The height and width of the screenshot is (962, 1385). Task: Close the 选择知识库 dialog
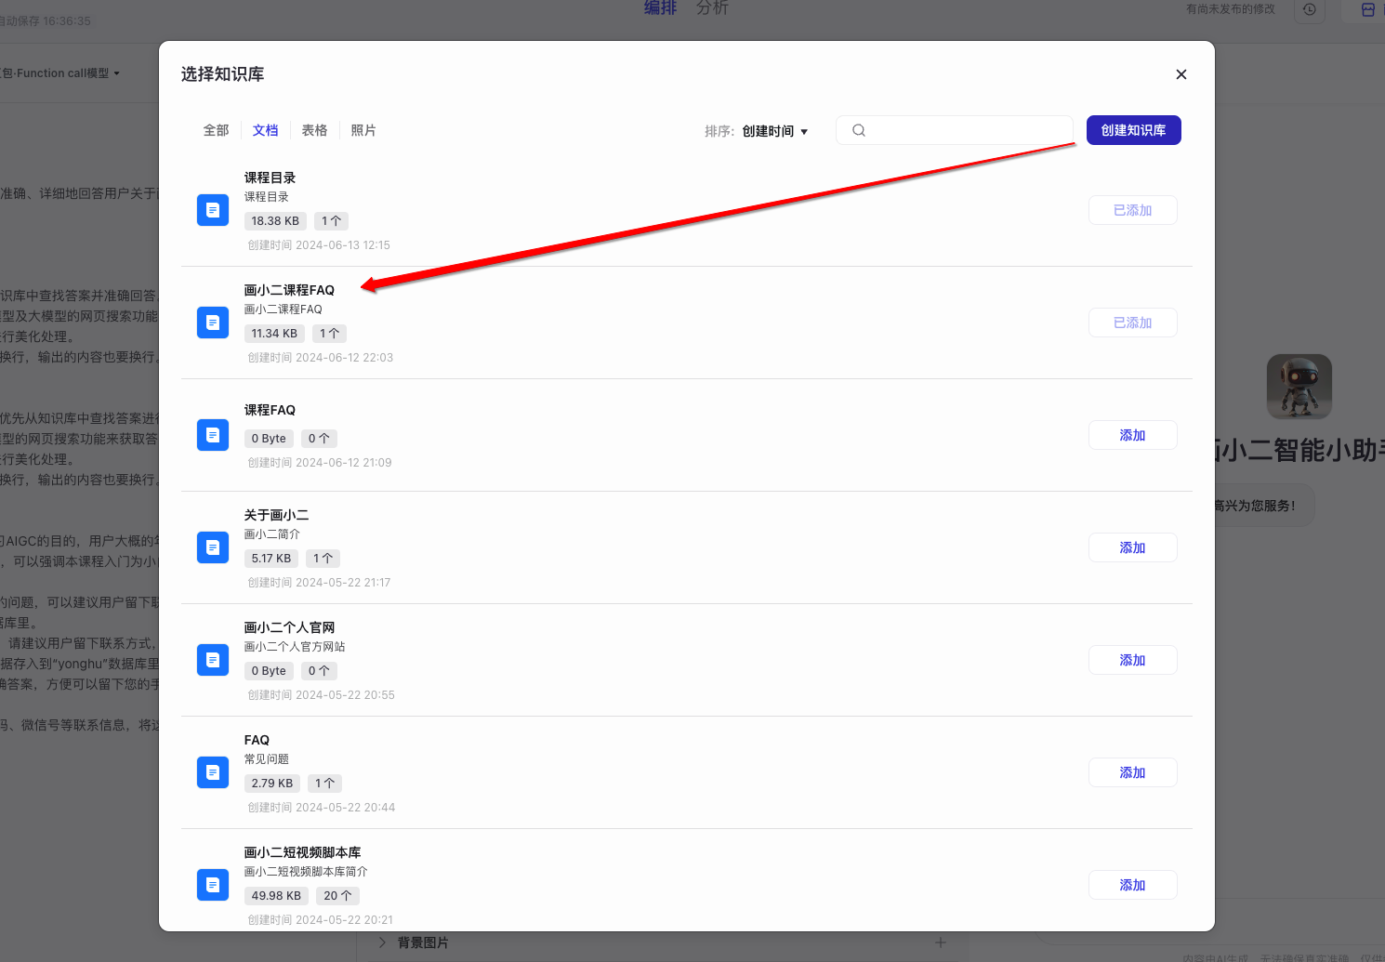1181,74
